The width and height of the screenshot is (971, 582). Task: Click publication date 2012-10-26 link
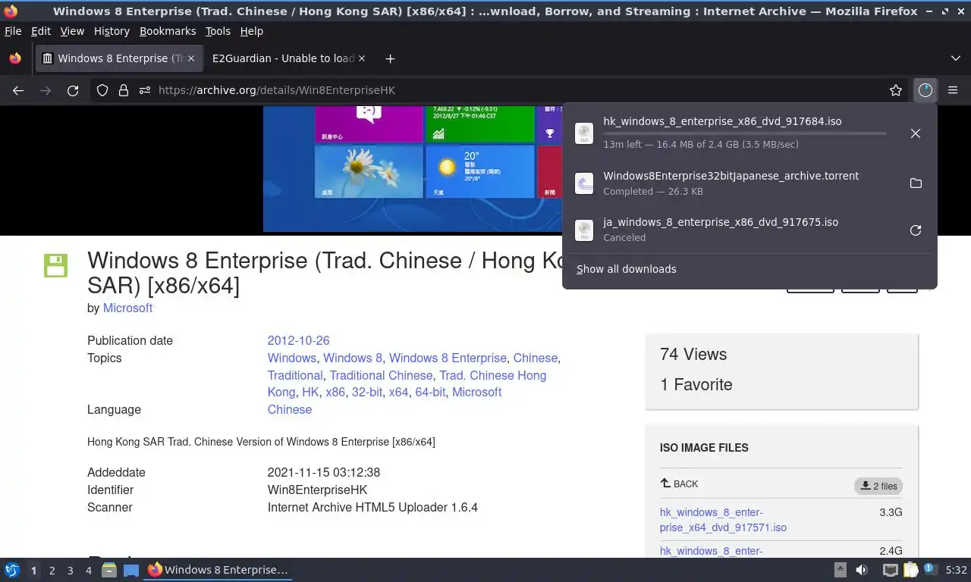[x=298, y=340]
